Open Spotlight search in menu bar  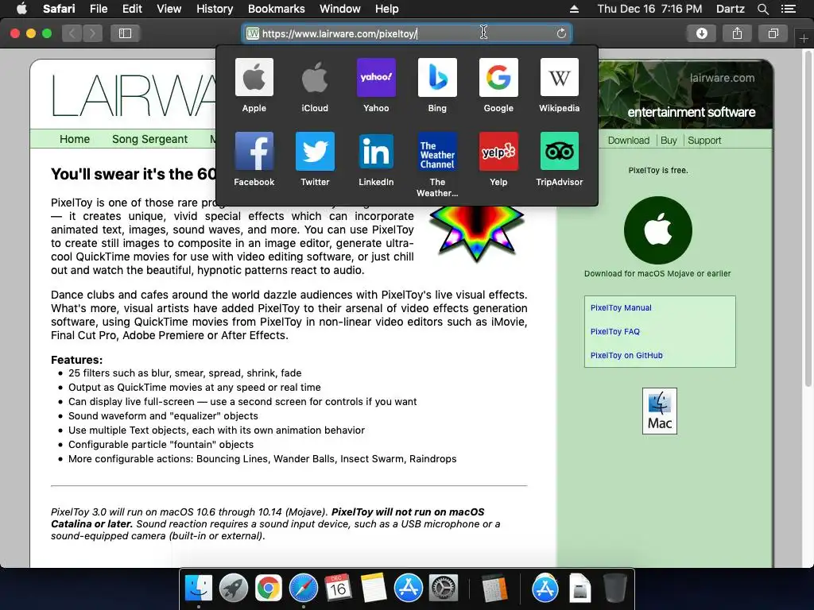coord(762,9)
